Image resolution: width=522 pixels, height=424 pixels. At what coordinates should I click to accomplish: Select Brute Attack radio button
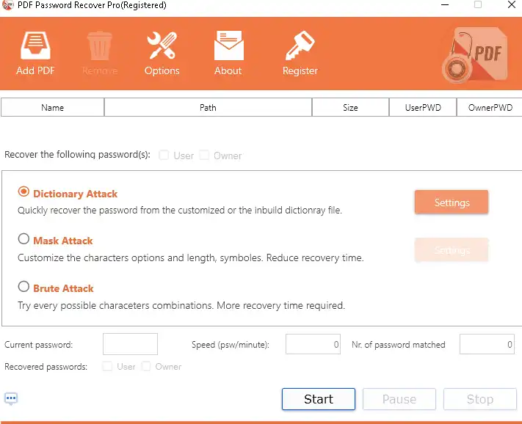[x=24, y=287]
